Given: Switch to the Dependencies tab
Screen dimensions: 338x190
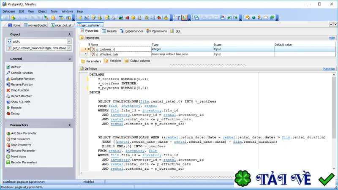Looking at the screenshot, I should pyautogui.click(x=132, y=31).
